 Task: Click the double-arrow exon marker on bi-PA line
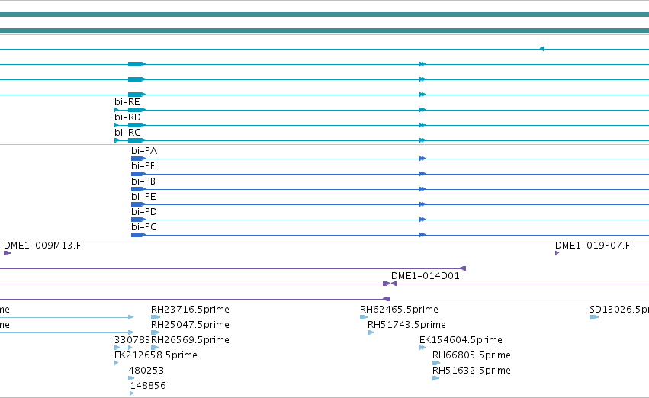coord(422,159)
